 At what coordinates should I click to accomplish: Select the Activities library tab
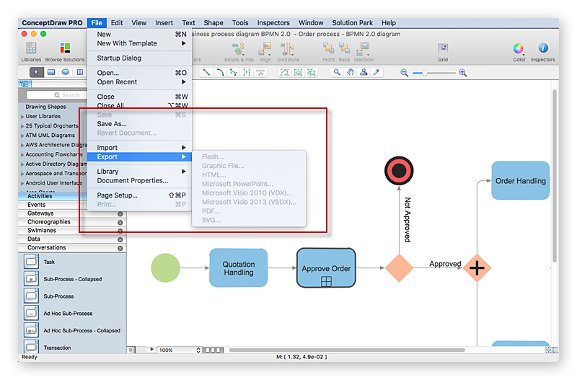click(x=53, y=196)
